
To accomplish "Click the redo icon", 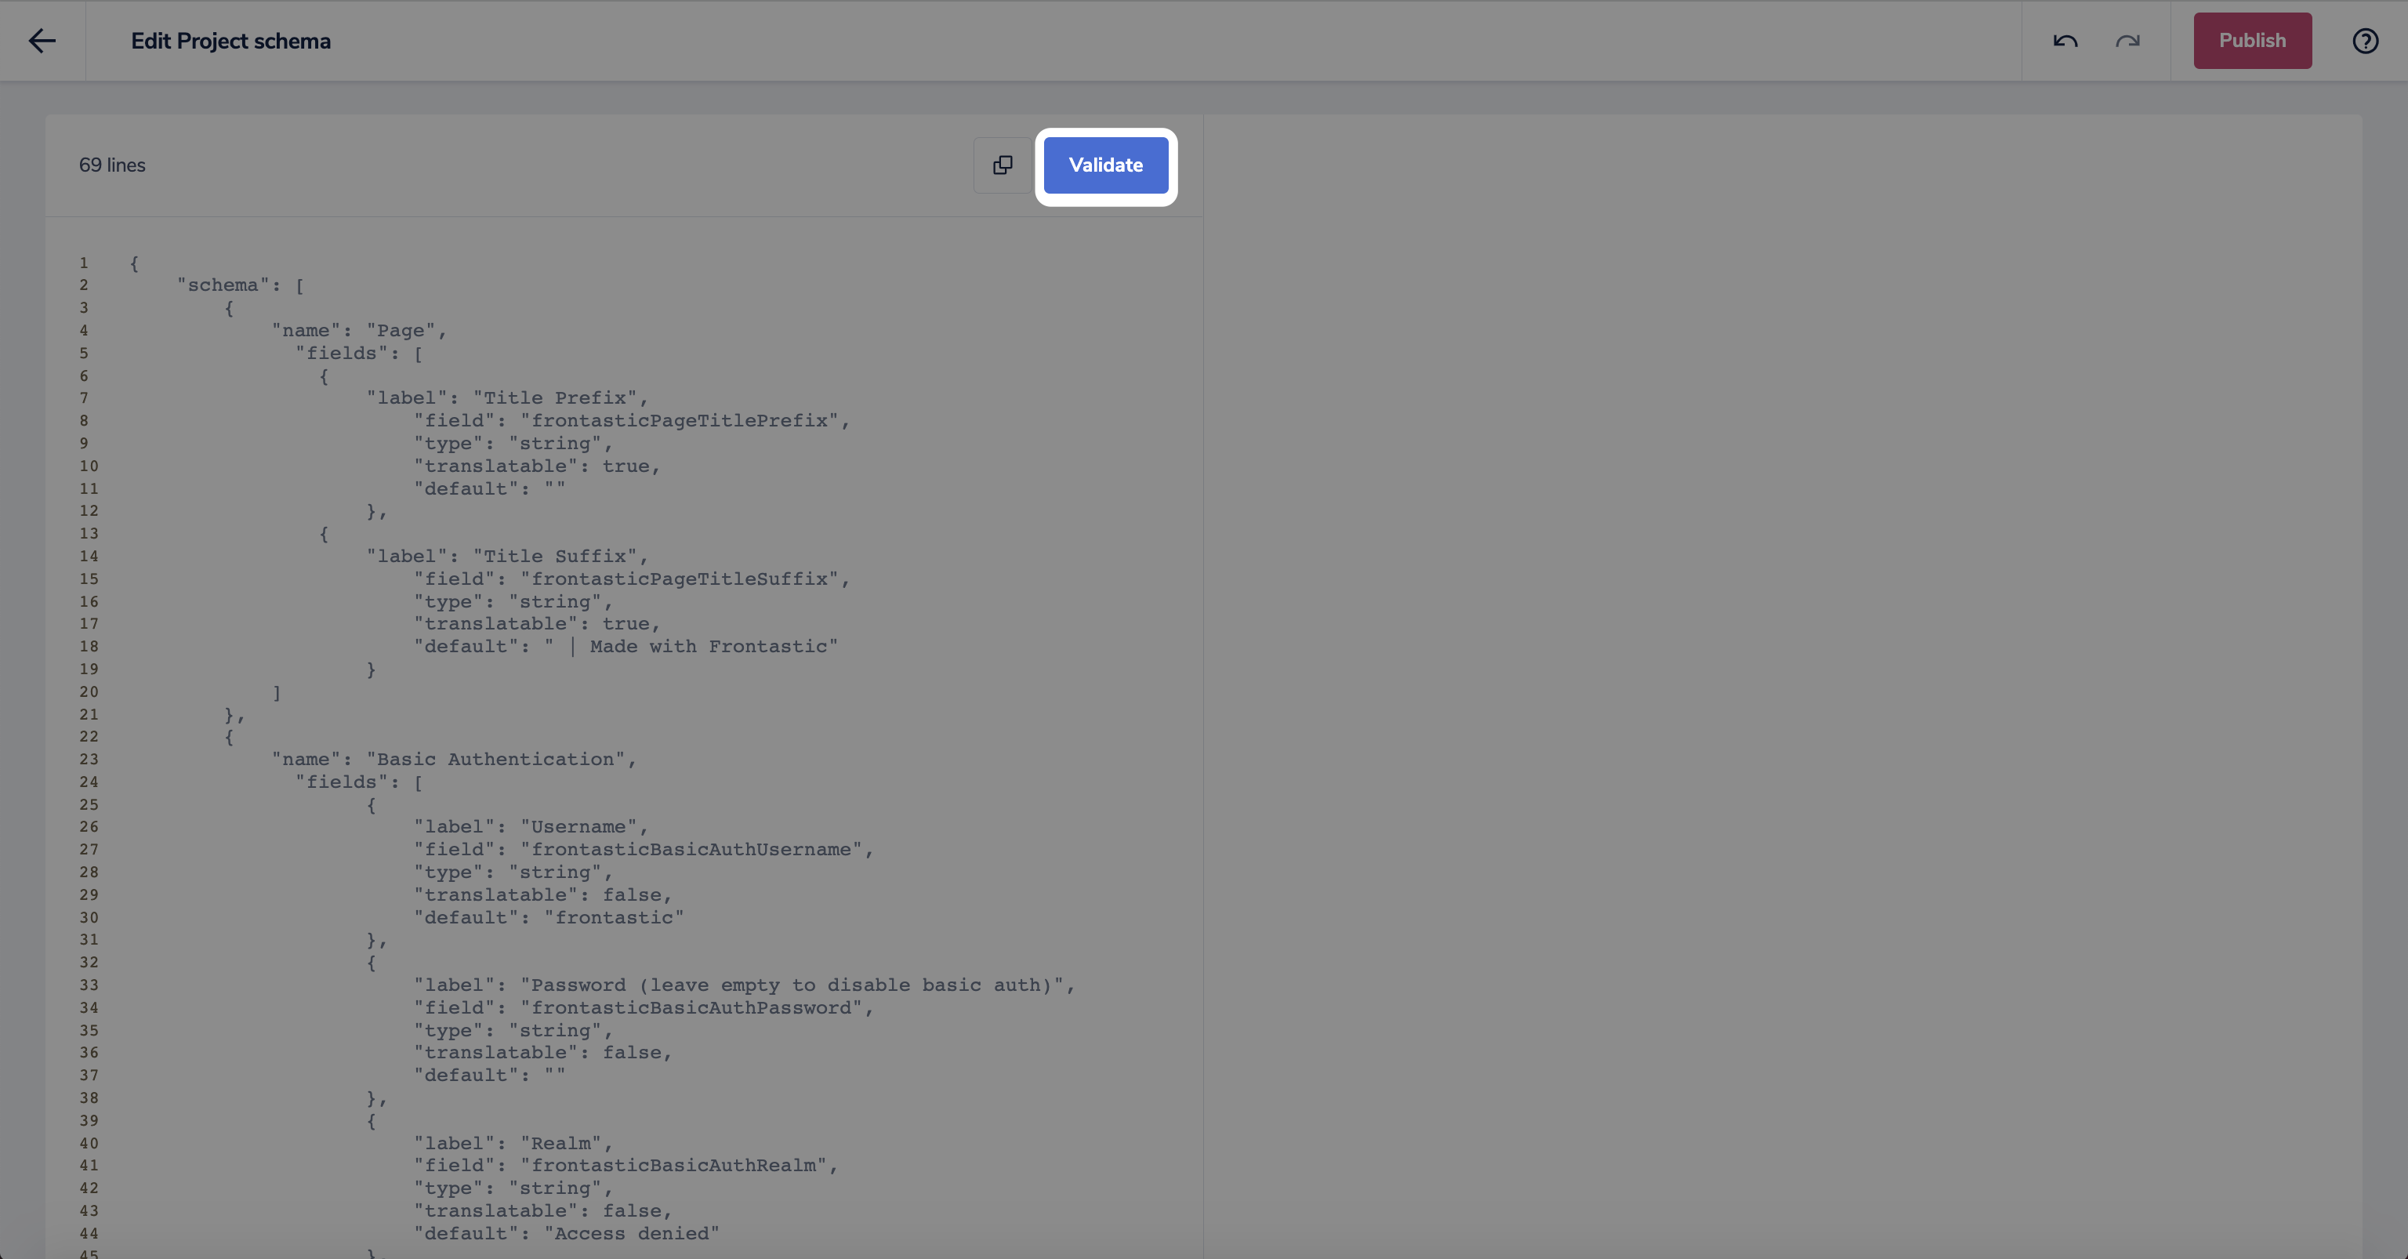I will pos(2127,41).
